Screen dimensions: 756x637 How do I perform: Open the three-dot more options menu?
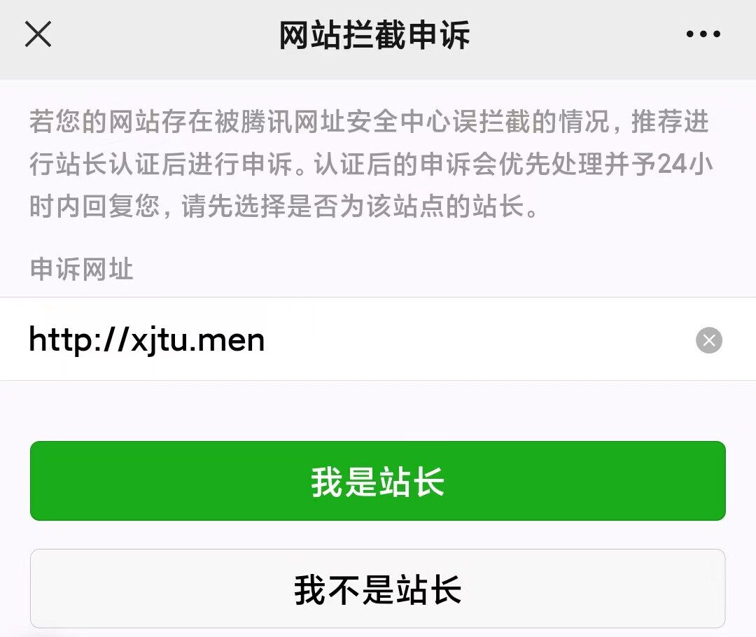pyautogui.click(x=703, y=34)
